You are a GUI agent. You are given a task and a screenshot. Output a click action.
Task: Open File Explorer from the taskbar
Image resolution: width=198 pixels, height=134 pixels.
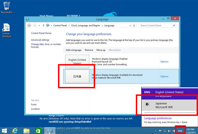click(x=26, y=130)
